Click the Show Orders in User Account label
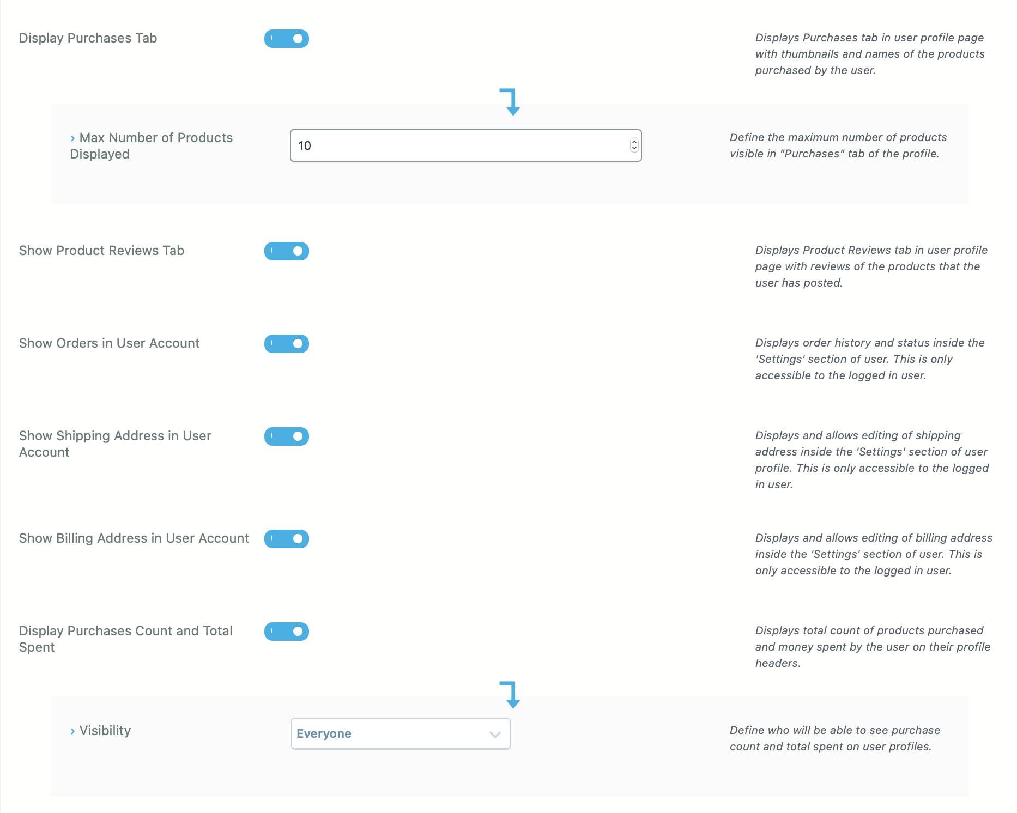The height and width of the screenshot is (813, 1017). (109, 343)
